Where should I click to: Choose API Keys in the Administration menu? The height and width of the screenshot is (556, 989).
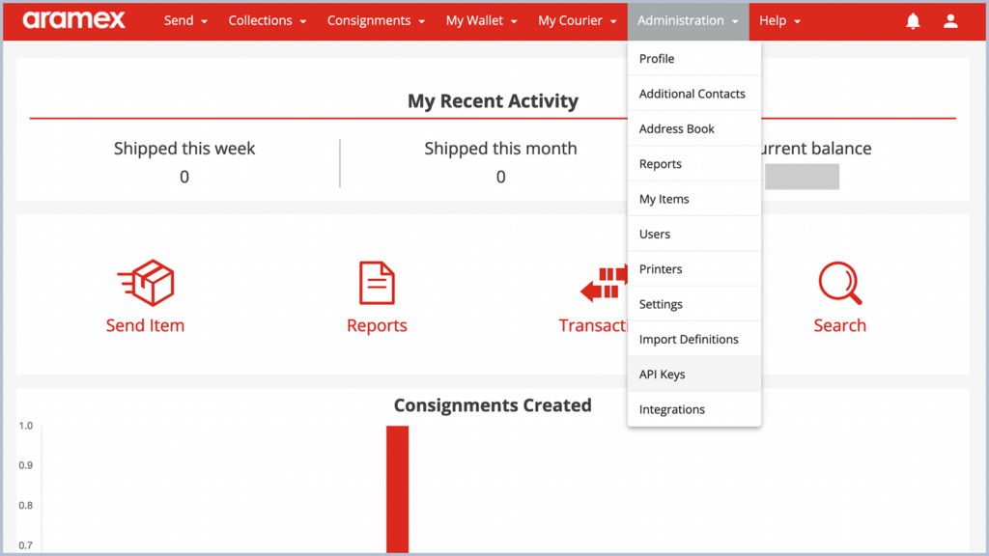point(663,374)
